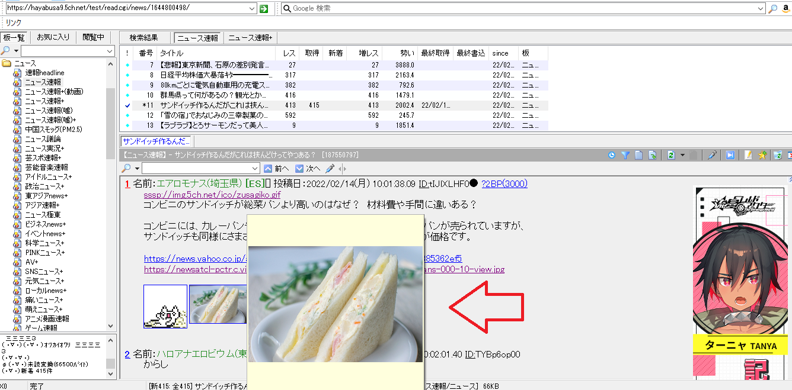The image size is (792, 390).
Task: Switch to 閲覧中 tab
Action: [x=94, y=37]
